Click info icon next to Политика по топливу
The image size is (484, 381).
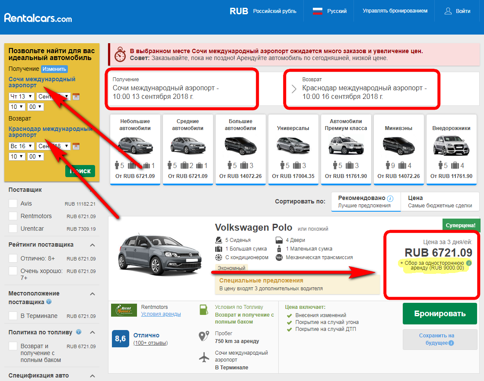79,332
